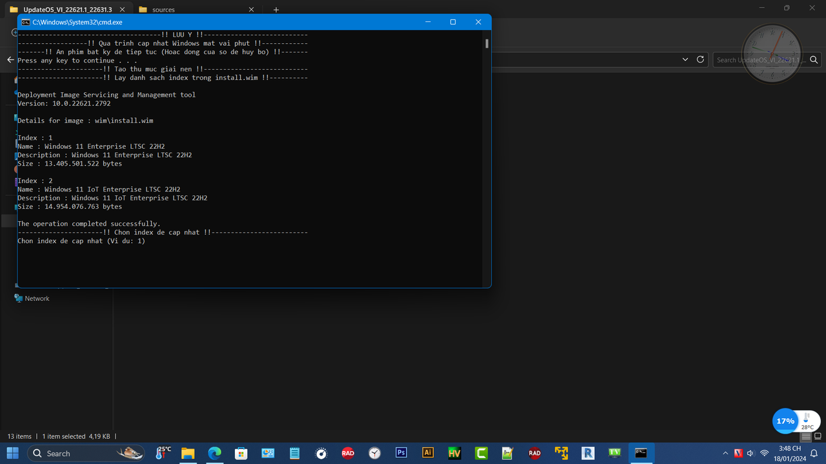Click 'The operation completed successfully.' text
This screenshot has height=464, width=826.
click(89, 224)
